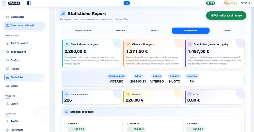This screenshot has width=254, height=132.
Task: Click the ID Azienda 0 badge
Action: pyautogui.click(x=14, y=3)
